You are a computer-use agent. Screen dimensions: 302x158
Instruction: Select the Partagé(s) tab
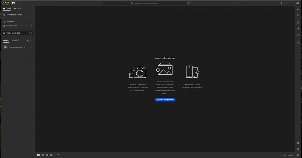tap(15, 40)
